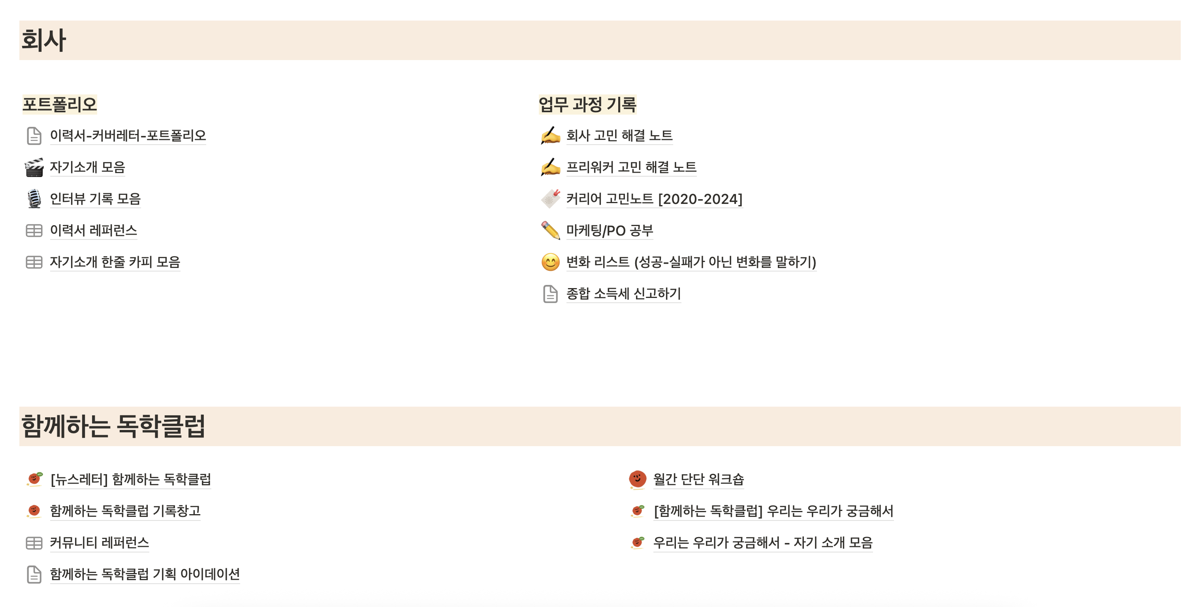Click the 업무 과정 기록 heading

pyautogui.click(x=587, y=104)
